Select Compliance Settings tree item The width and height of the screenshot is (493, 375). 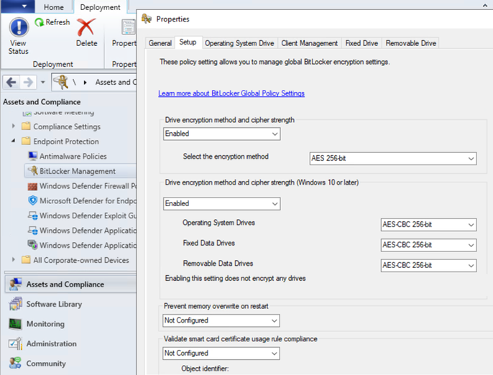(x=67, y=126)
